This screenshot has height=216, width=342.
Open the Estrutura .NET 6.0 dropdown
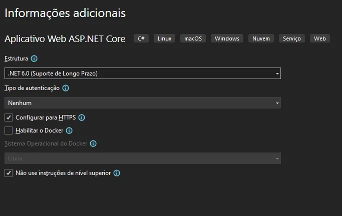[143, 73]
